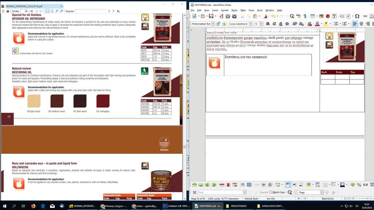Click Default Style in status bar

click(251, 199)
